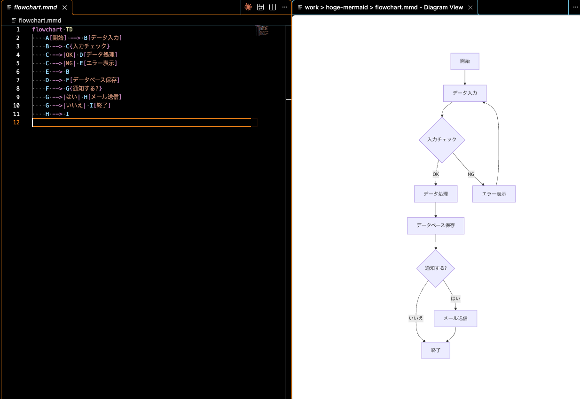The height and width of the screenshot is (399, 580).
Task: Click the データ処理 node in the diagram
Action: pos(436,194)
